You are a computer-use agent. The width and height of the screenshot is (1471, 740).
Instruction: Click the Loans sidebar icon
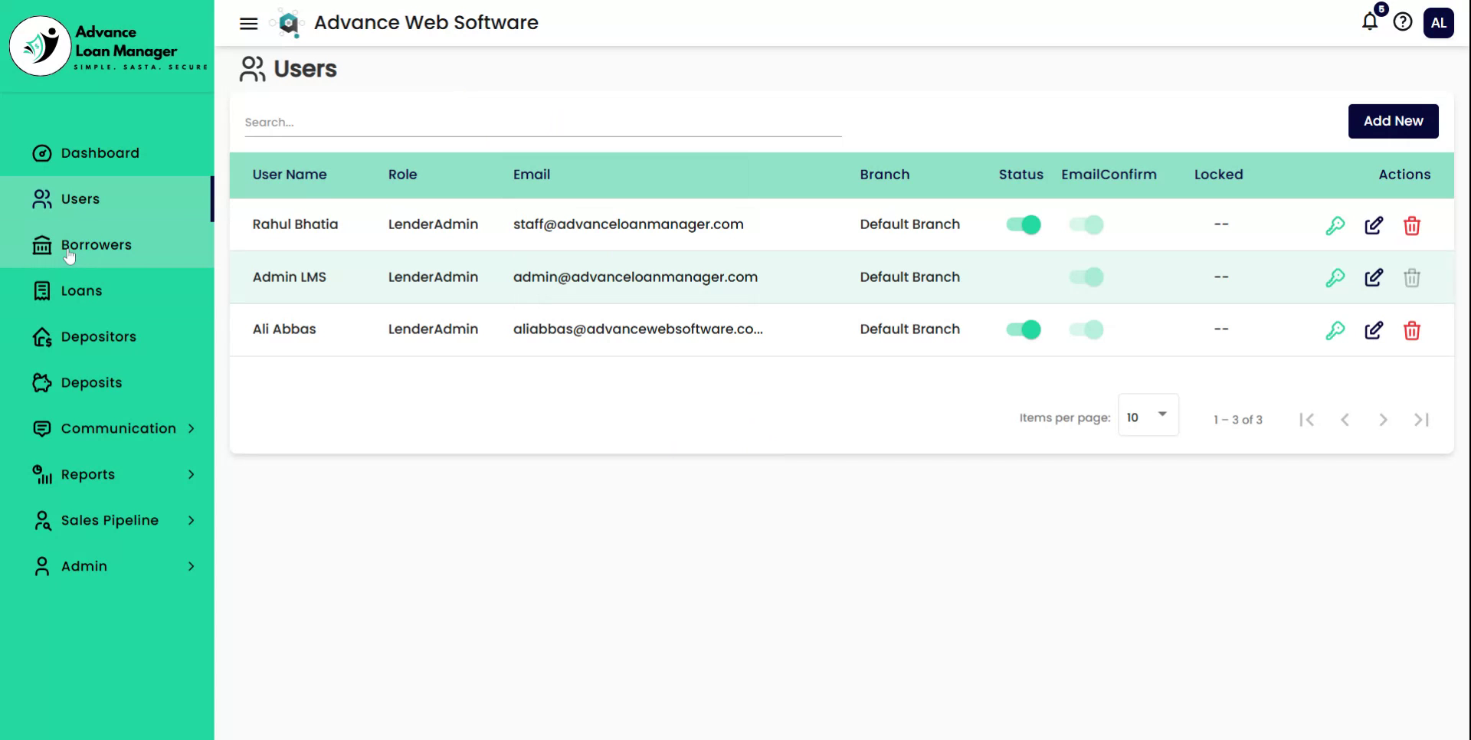(x=42, y=290)
